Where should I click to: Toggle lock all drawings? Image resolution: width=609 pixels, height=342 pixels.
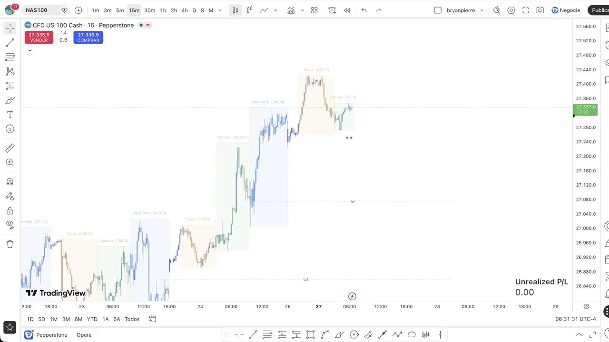[10, 210]
